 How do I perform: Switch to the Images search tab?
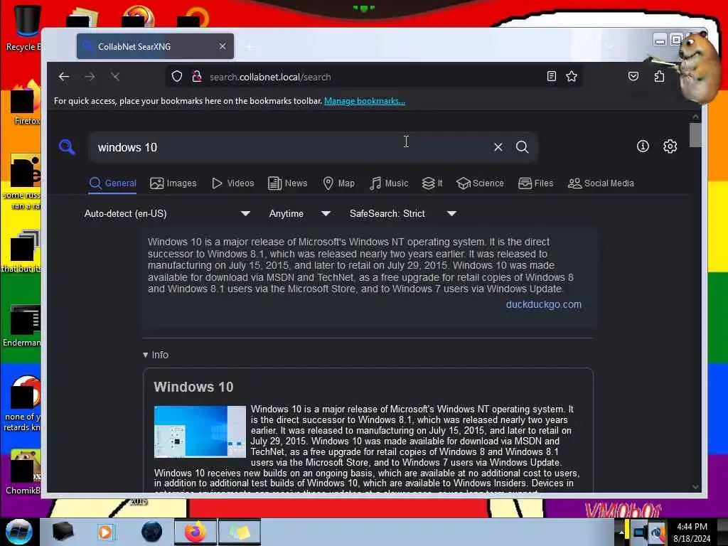[173, 183]
